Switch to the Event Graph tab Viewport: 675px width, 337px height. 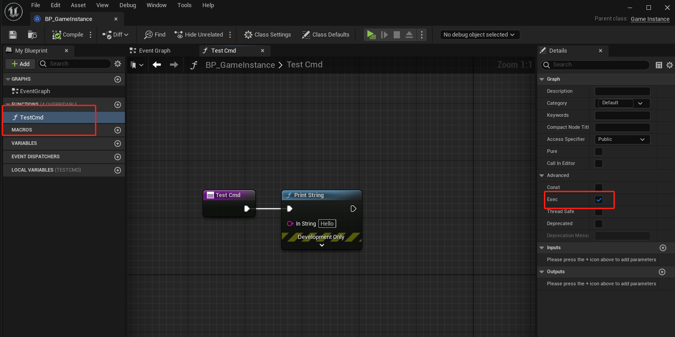(155, 51)
